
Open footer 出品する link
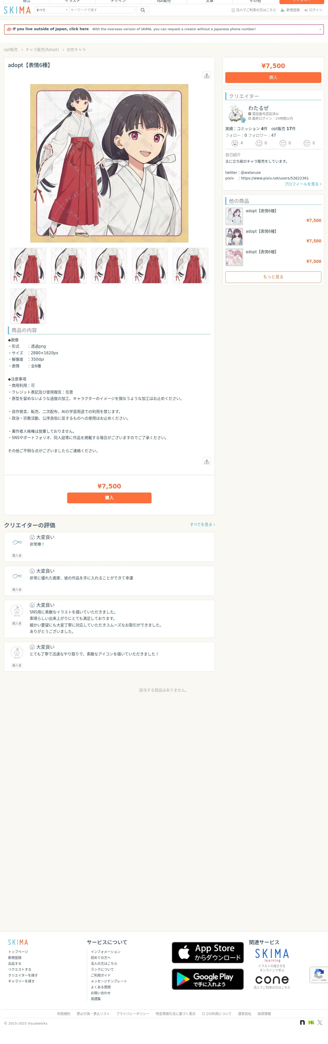coord(15,964)
